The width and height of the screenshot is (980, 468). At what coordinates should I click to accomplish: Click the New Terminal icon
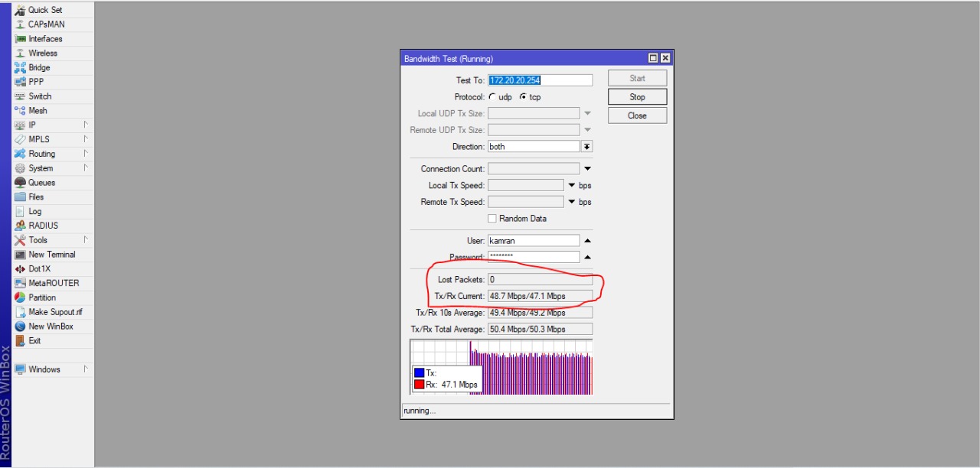(x=21, y=255)
